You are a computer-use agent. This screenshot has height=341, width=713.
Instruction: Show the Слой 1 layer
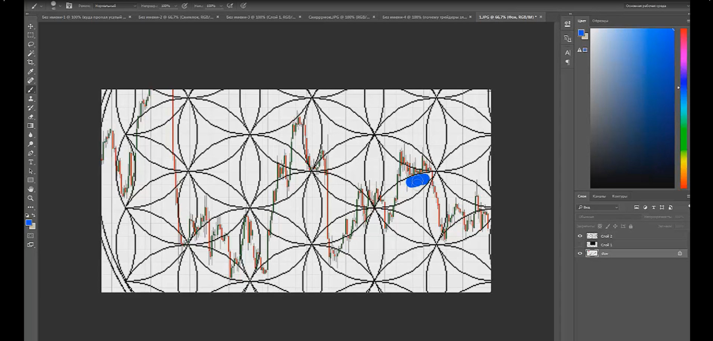(x=580, y=245)
